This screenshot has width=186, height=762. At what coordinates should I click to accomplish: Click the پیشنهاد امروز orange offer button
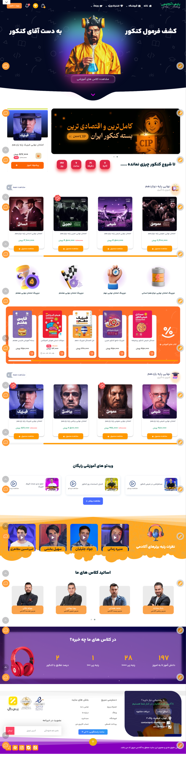27,165
